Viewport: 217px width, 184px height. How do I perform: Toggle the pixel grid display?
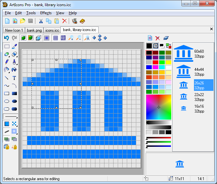point(55,38)
